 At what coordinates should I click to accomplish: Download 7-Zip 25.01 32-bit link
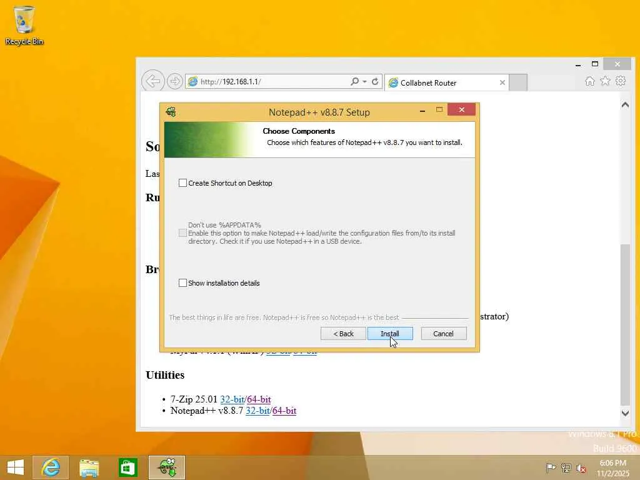232,399
